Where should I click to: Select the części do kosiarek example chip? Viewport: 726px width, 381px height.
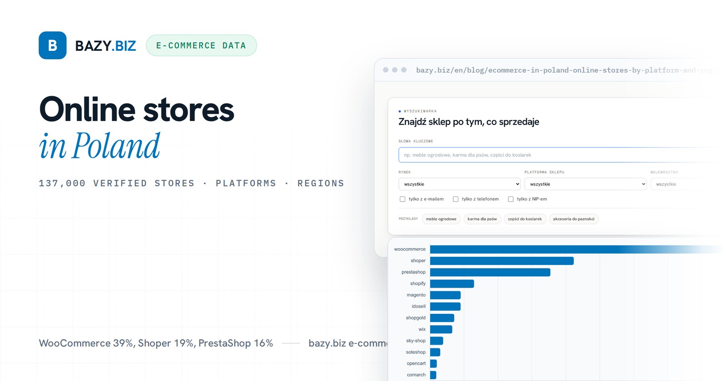(525, 219)
